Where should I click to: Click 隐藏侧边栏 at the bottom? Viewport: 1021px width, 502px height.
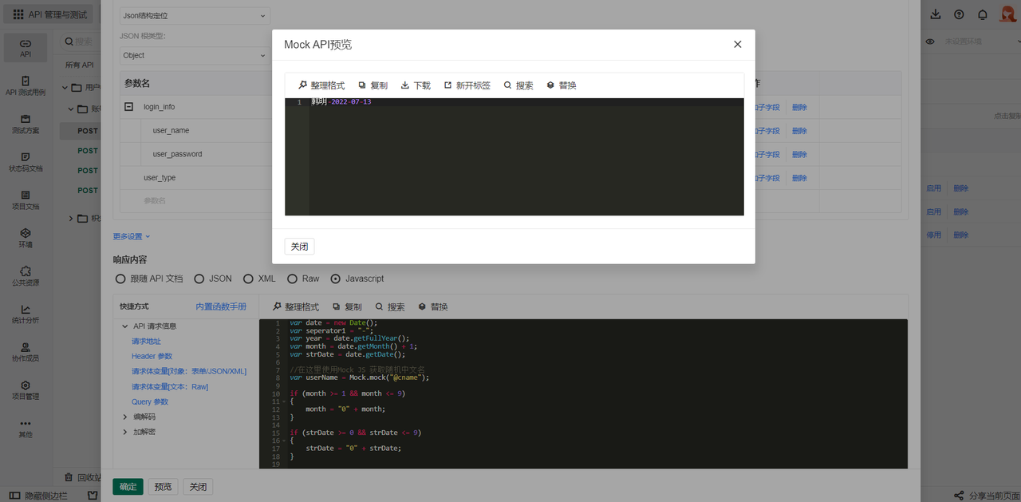[38, 496]
